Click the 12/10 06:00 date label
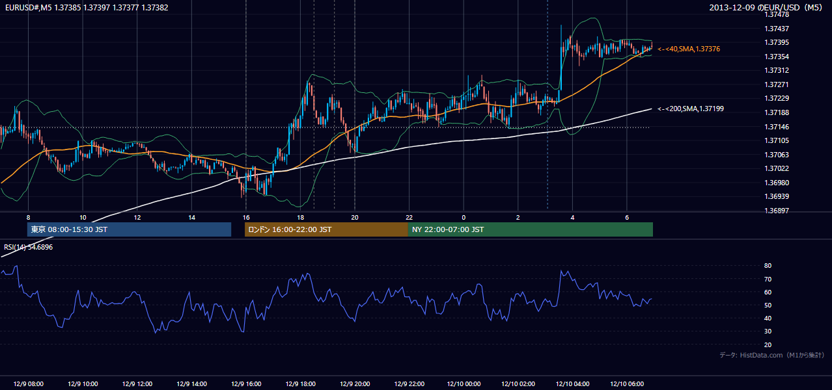The width and height of the screenshot is (832, 390). 626,384
